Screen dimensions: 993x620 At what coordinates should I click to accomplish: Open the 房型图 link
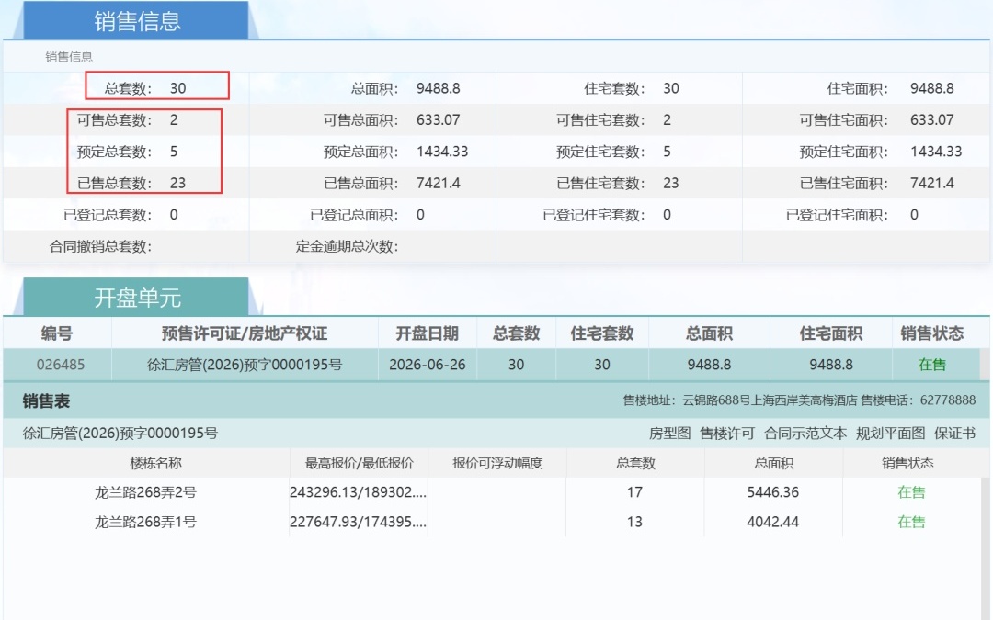[x=669, y=434]
